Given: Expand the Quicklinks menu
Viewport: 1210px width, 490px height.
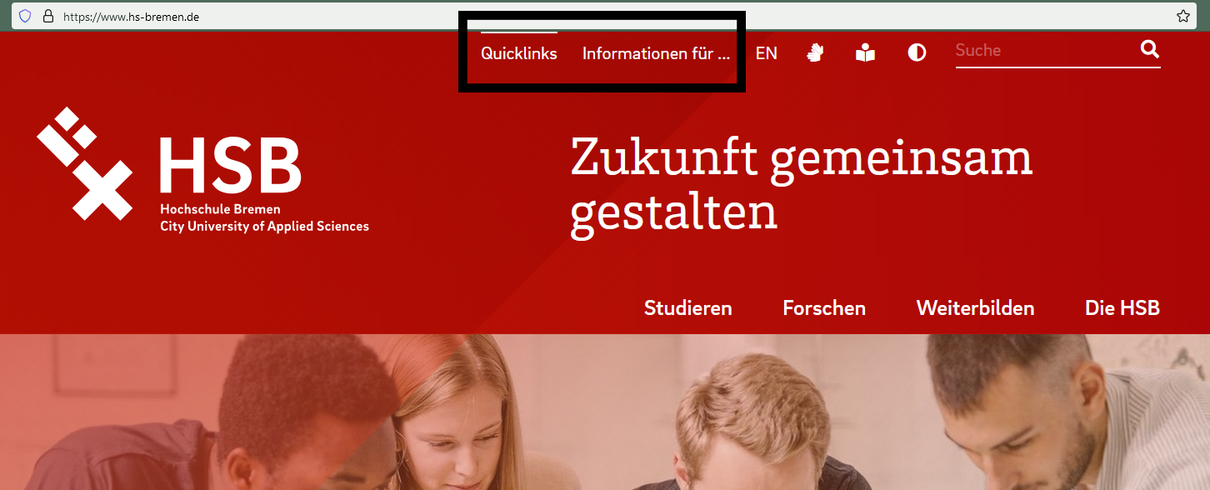Looking at the screenshot, I should click(x=519, y=53).
